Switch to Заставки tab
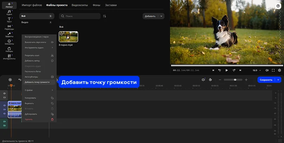 tap(111, 5)
